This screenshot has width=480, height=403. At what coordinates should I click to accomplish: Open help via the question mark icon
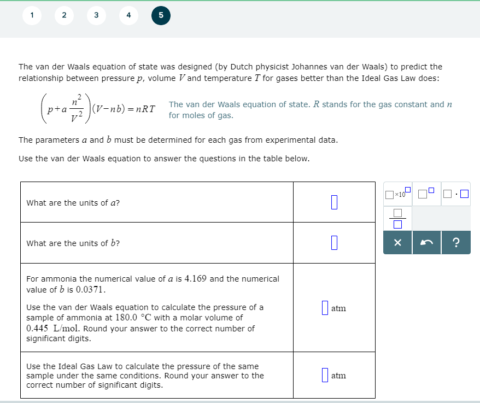click(455, 242)
